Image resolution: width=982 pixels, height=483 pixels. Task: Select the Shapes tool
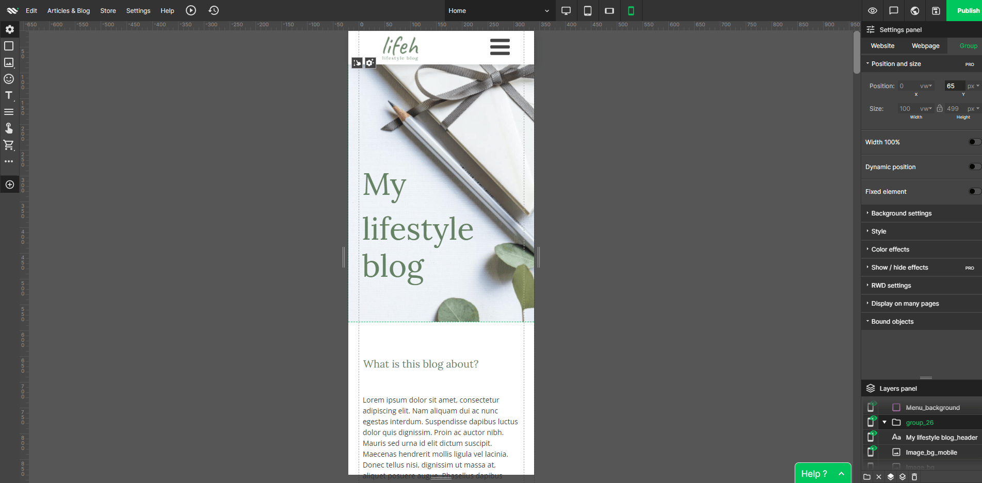(9, 46)
